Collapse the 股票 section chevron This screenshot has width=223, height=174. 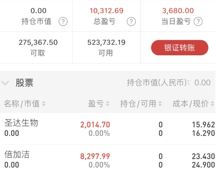click(5, 83)
